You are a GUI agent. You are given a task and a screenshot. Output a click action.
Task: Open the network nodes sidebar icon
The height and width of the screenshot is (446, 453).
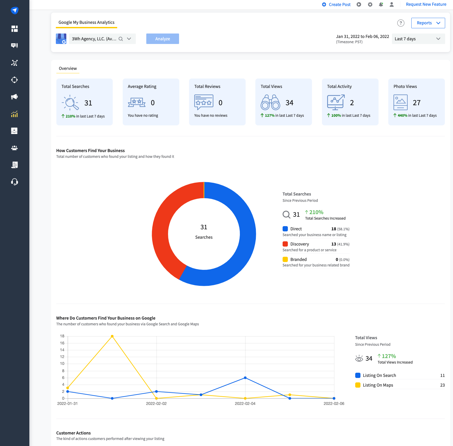click(x=14, y=63)
